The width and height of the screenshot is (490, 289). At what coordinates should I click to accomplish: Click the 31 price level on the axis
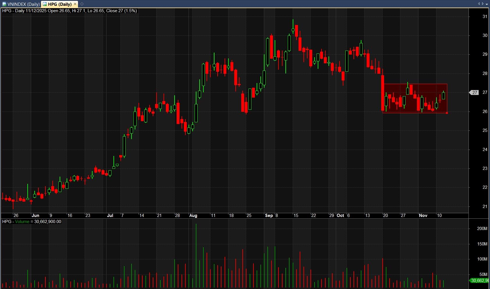pyautogui.click(x=485, y=17)
